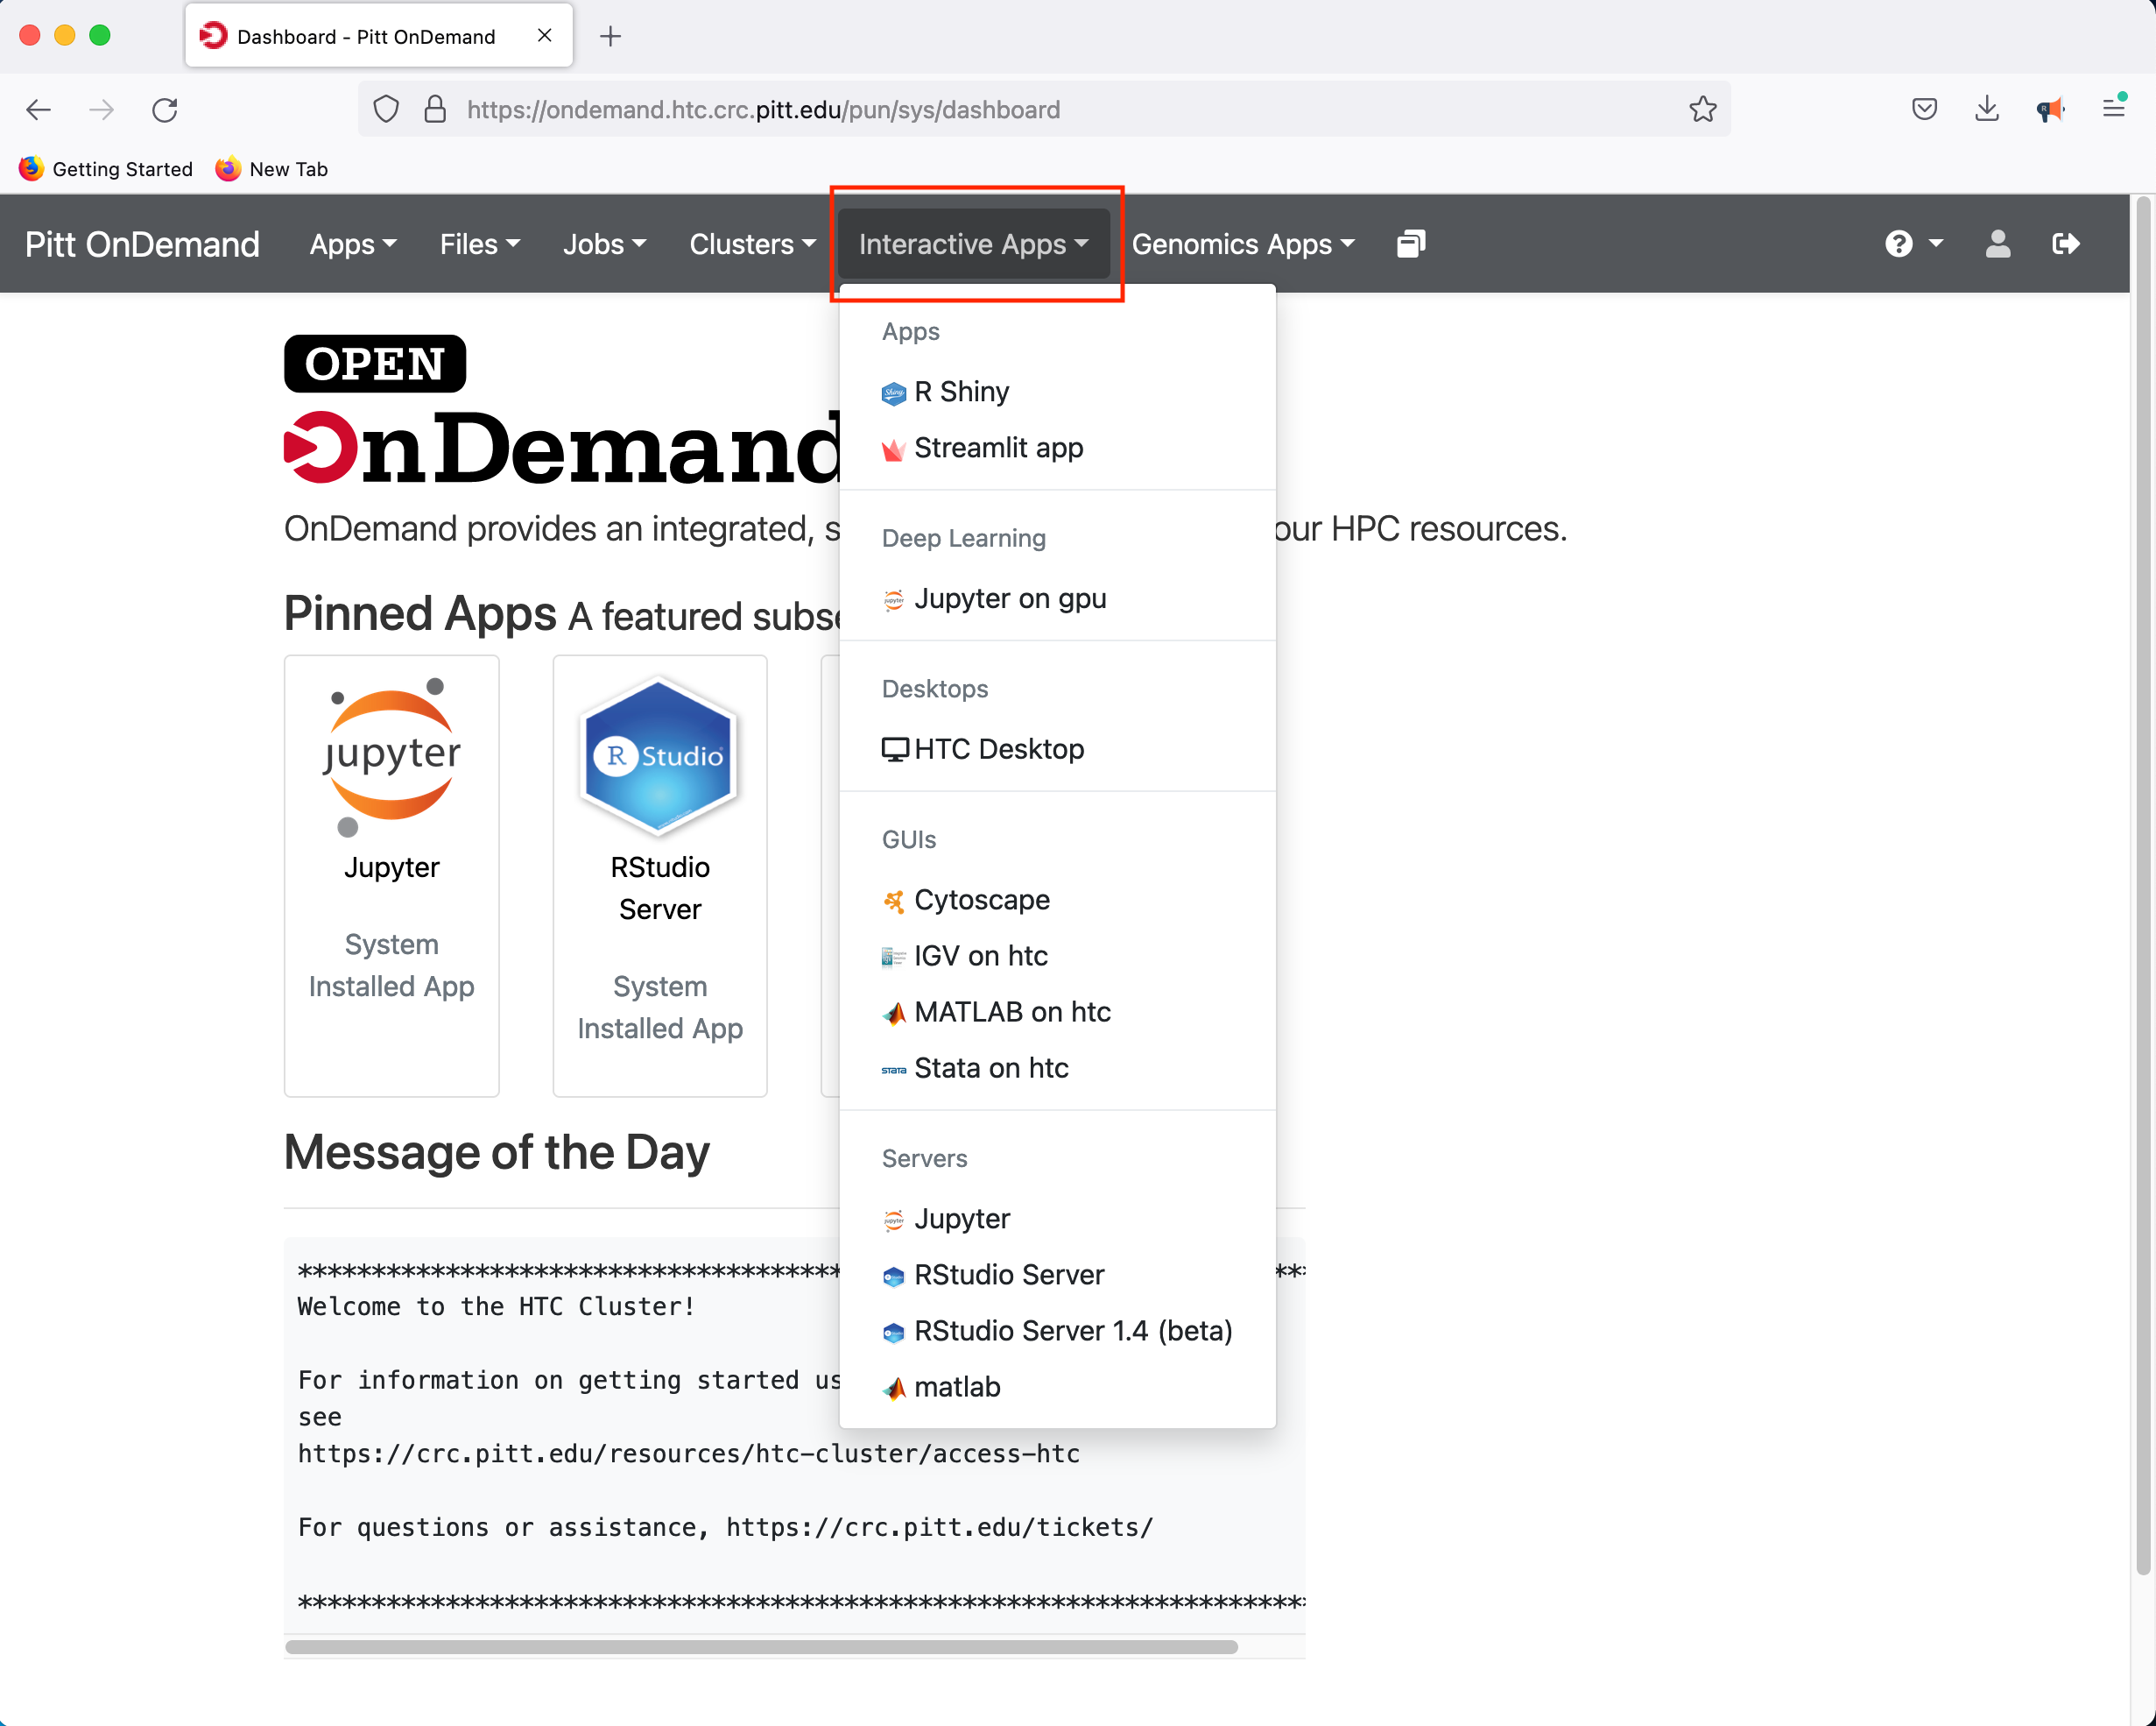Image resolution: width=2156 pixels, height=1726 pixels.
Task: Select IGV on htc entry
Action: [x=1057, y=957]
